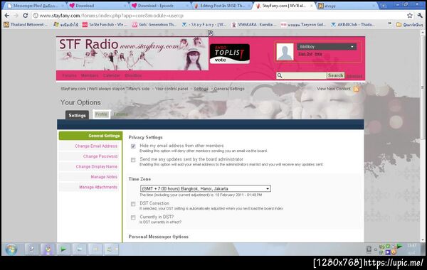Open the Thailand Bittorrent bookmark
The height and width of the screenshot is (270, 427).
tap(26, 24)
